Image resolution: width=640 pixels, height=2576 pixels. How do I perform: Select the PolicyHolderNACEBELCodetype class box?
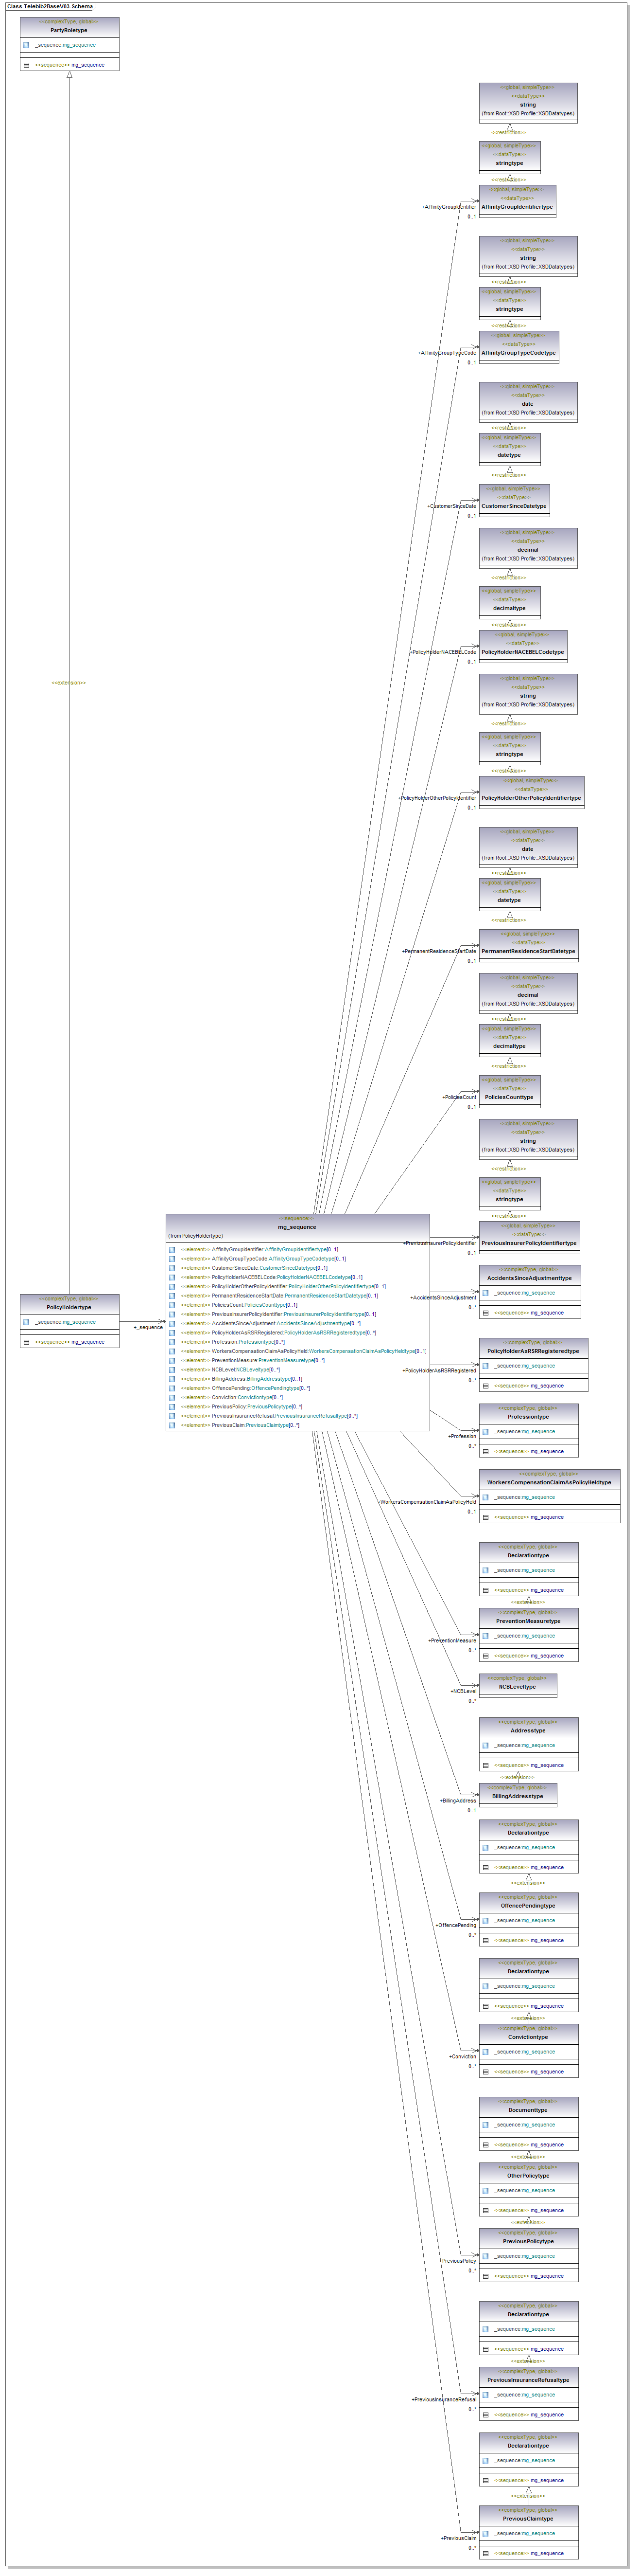pyautogui.click(x=522, y=647)
